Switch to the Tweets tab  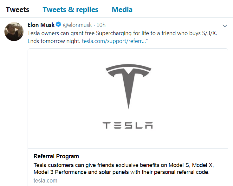17,9
